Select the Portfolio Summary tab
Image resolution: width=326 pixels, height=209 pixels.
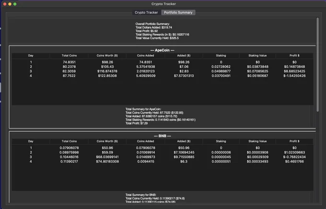[178, 12]
